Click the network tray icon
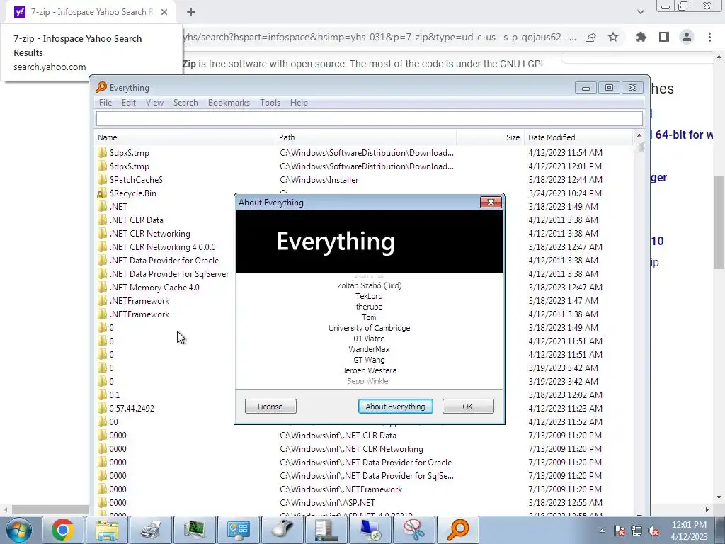The height and width of the screenshot is (544, 725). pos(636,531)
